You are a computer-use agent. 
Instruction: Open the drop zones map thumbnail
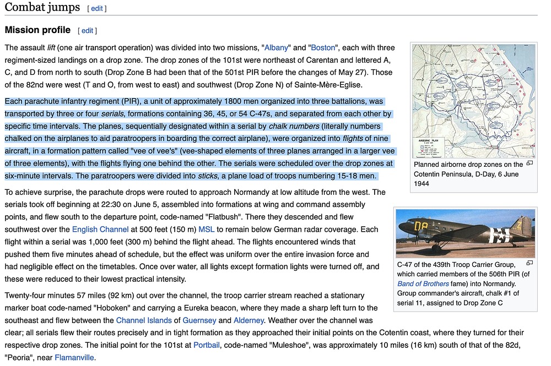coord(474,101)
